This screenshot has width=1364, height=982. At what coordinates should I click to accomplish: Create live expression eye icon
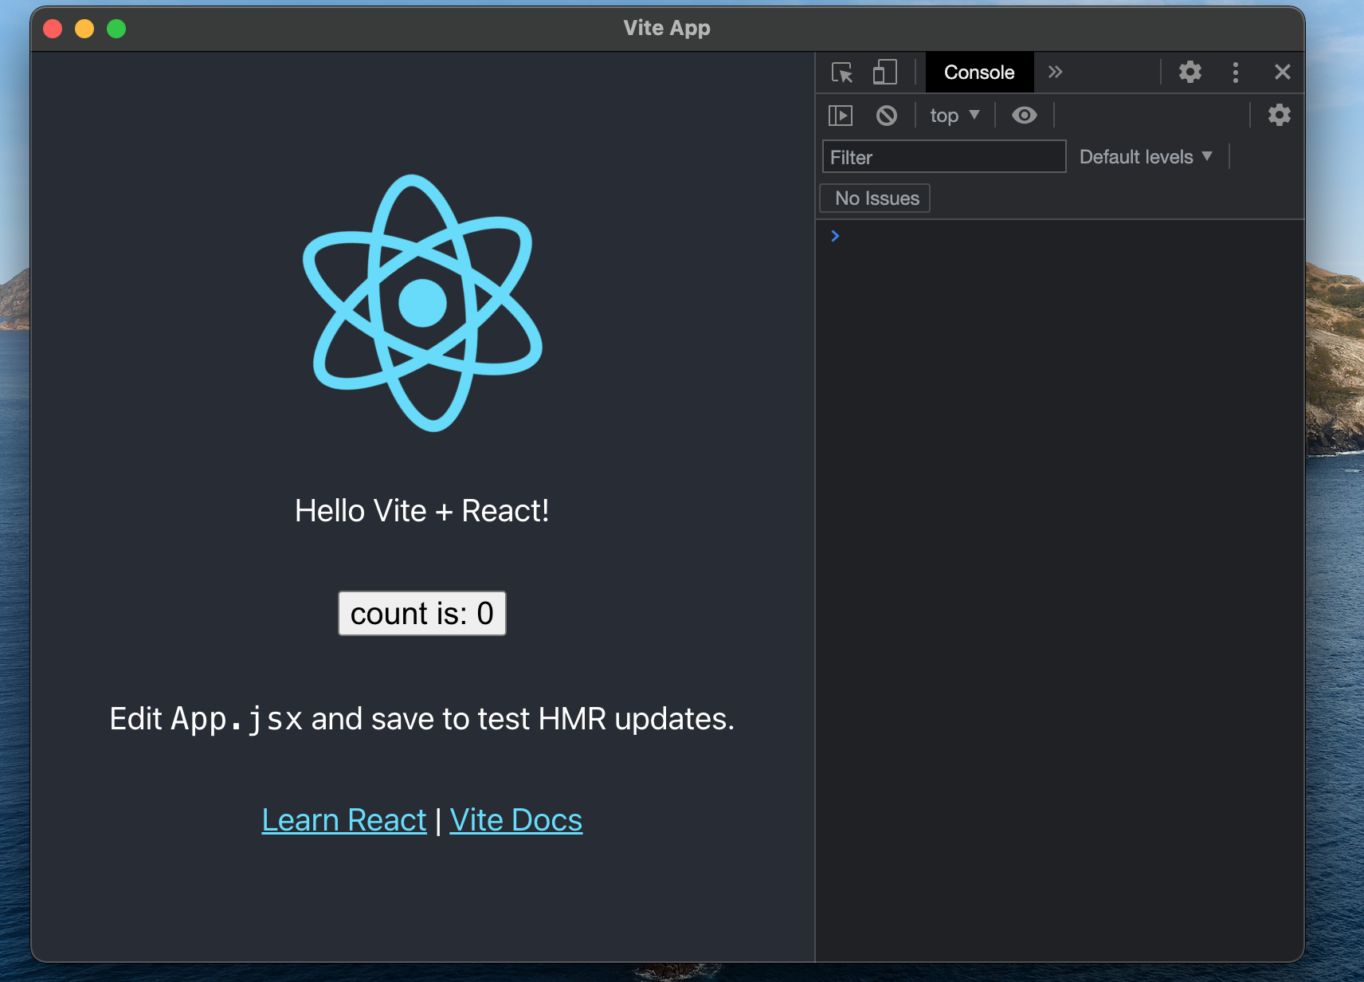[x=1025, y=116]
